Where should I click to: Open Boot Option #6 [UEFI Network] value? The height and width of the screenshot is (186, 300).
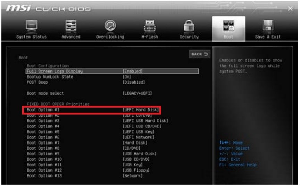138,137
